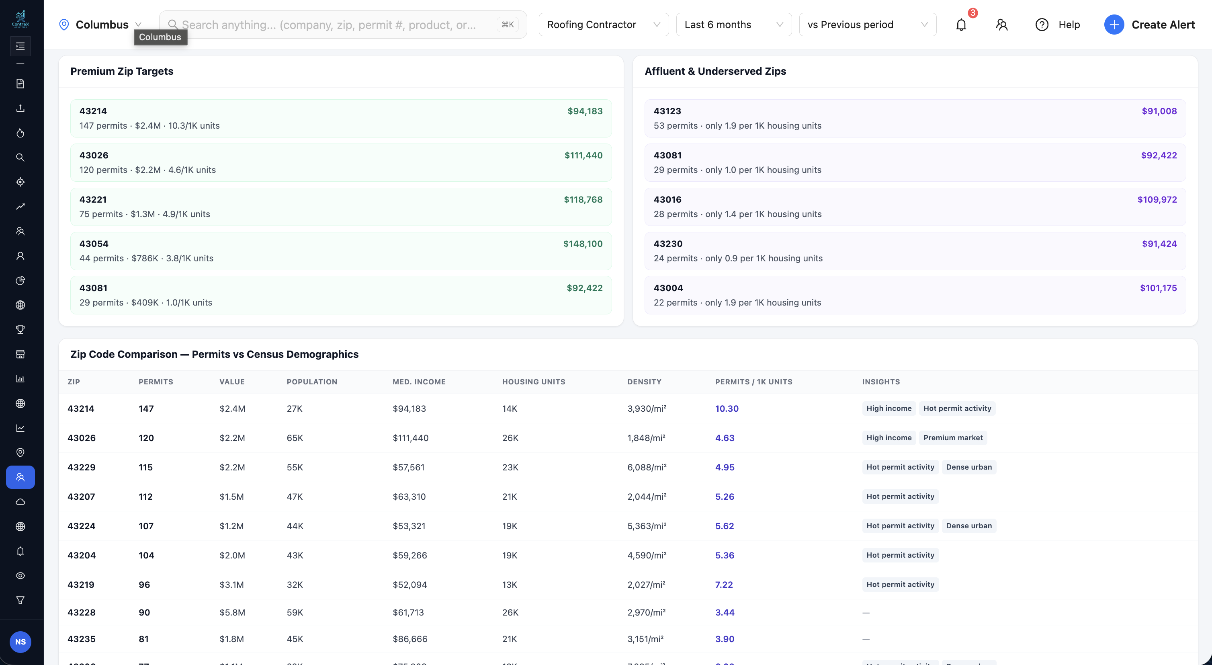This screenshot has width=1212, height=665.
Task: Open the storefront icon in the sidebar
Action: click(20, 354)
